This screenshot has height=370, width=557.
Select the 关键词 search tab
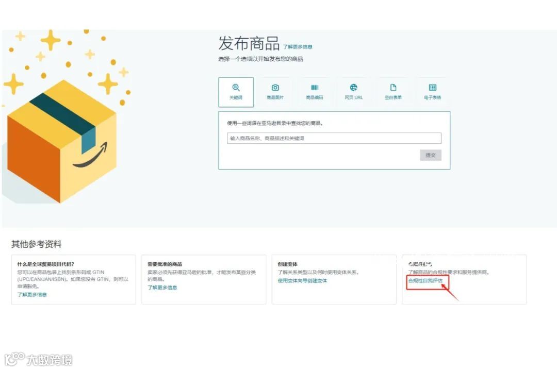pos(236,92)
